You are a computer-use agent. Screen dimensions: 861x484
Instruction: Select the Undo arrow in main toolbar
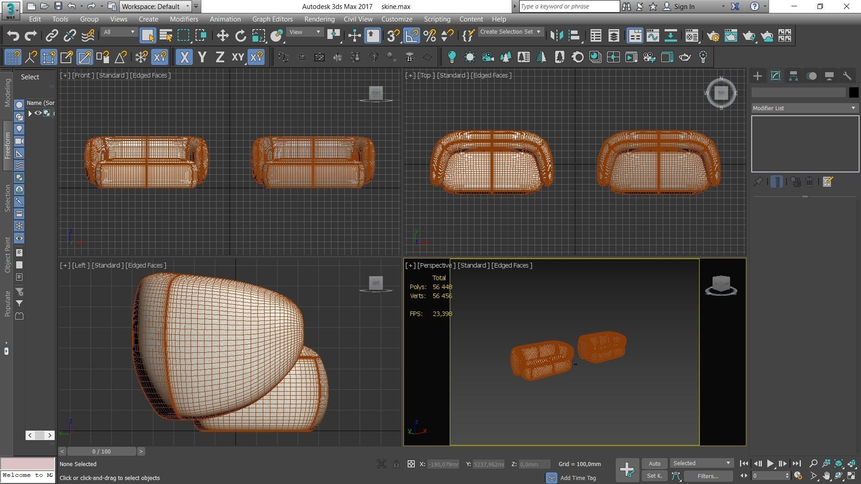(x=13, y=36)
